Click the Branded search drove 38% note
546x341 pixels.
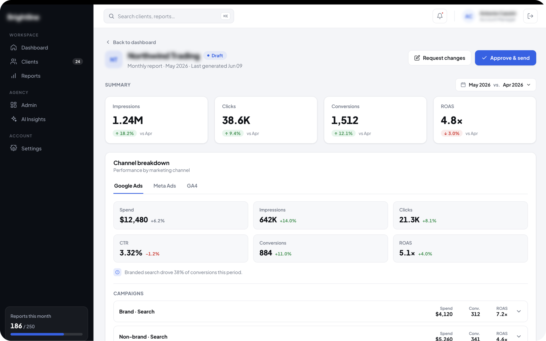coord(183,272)
